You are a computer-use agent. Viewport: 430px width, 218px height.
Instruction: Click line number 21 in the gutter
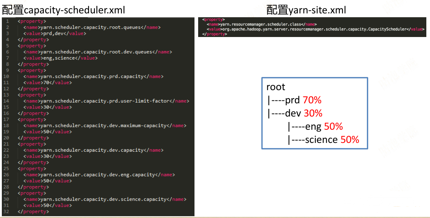pyautogui.click(x=6, y=144)
